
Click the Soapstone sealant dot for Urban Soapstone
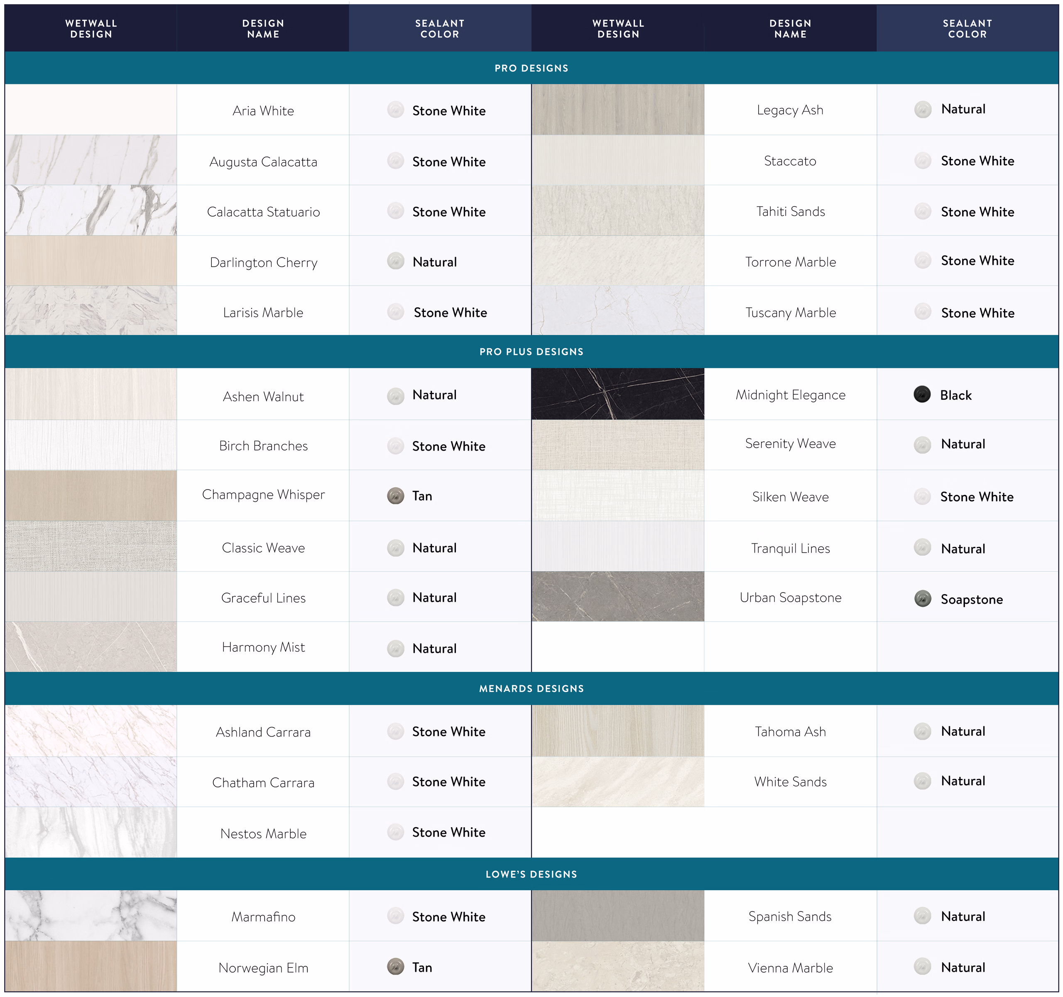coord(922,598)
